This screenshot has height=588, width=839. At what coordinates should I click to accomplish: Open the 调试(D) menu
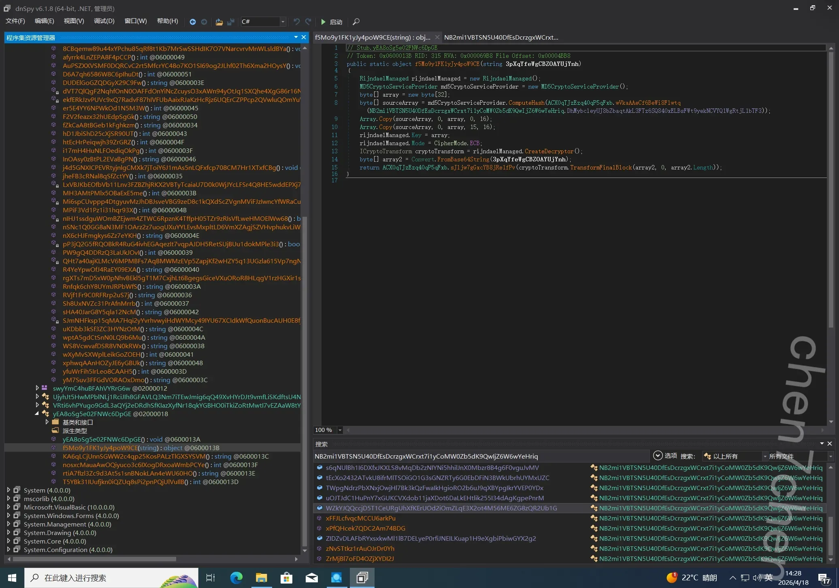pos(104,21)
